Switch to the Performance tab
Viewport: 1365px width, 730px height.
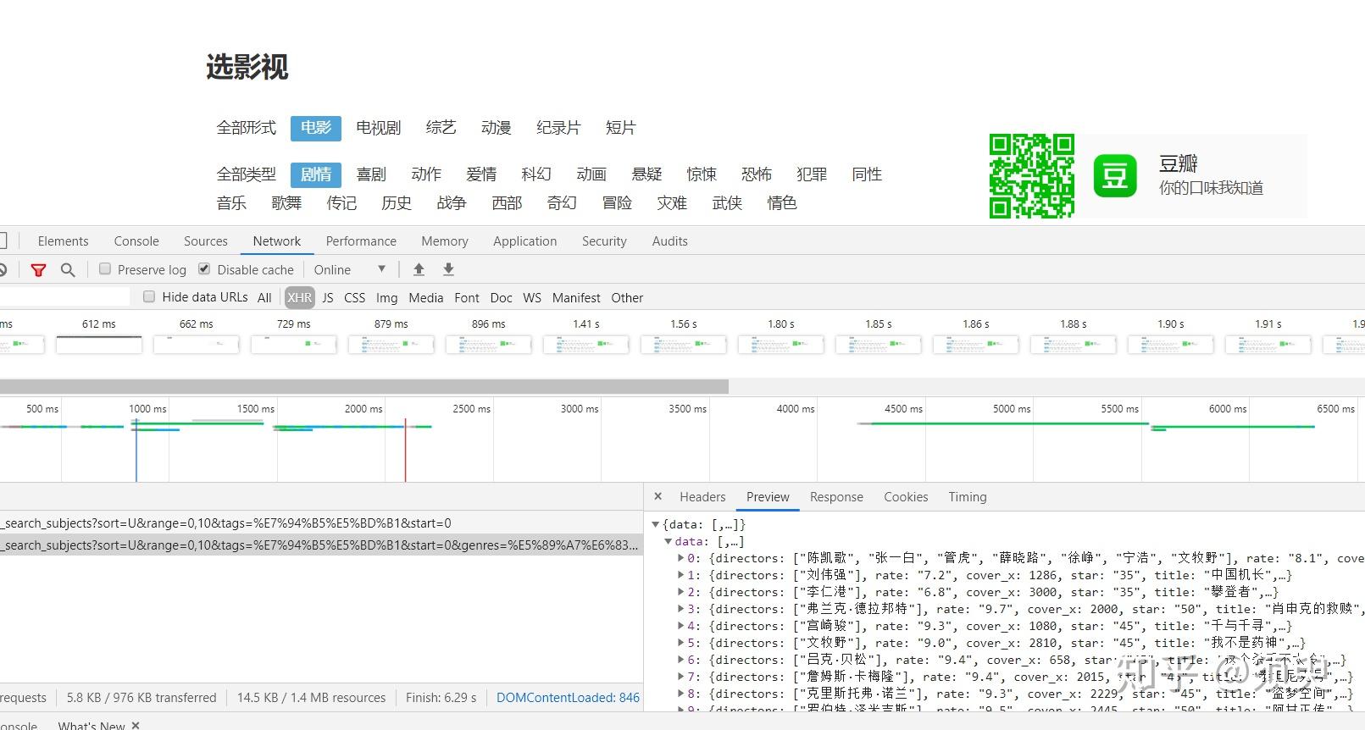(x=361, y=241)
